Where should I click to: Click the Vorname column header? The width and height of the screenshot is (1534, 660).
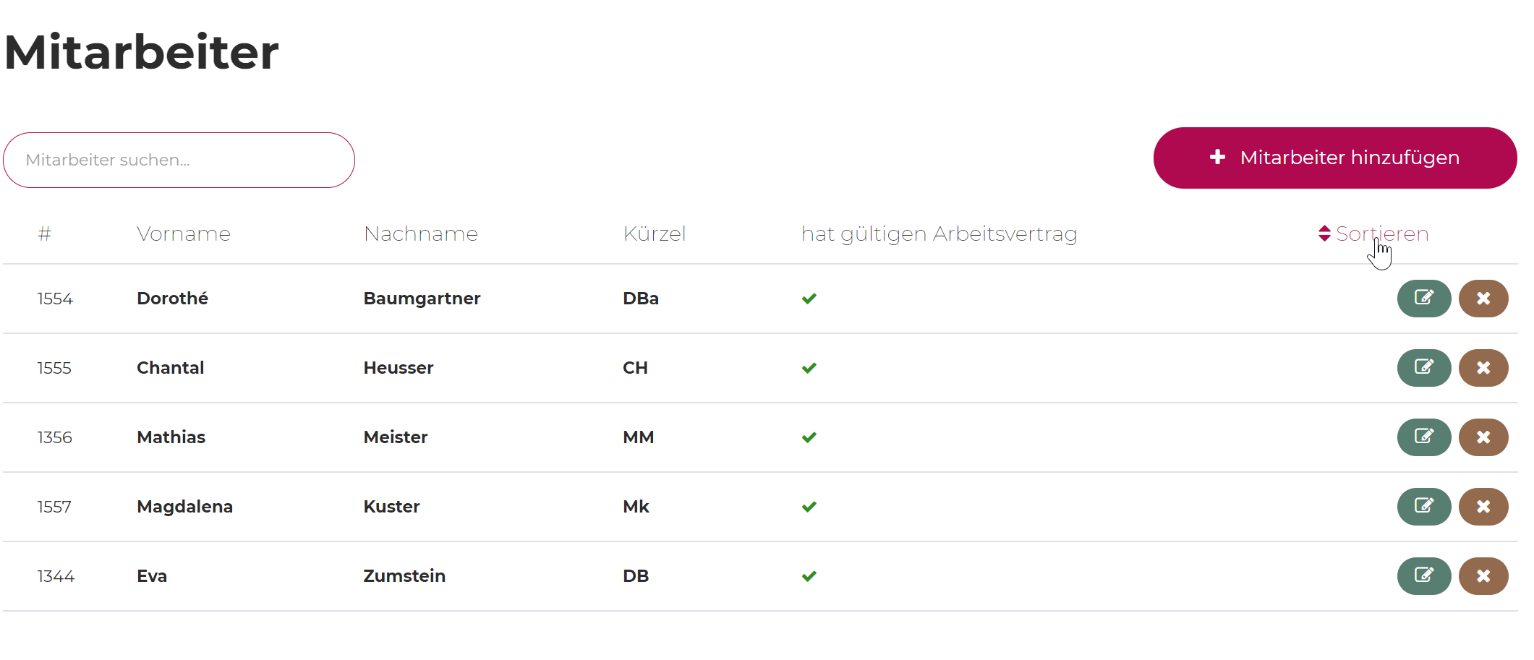pos(184,233)
